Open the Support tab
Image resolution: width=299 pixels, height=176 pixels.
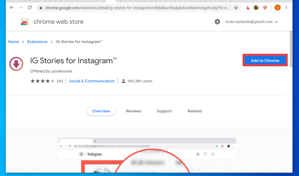164,111
